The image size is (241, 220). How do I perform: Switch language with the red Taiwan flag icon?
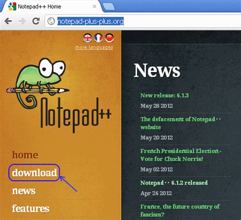[109, 38]
